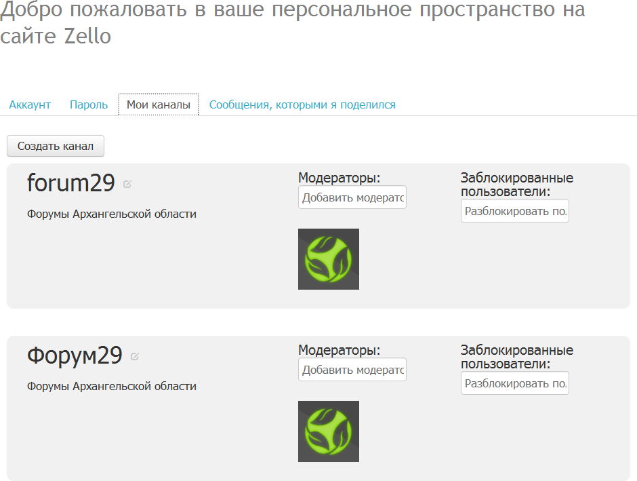Click the forum29 channel title
The height and width of the screenshot is (481, 637).
coord(71,182)
